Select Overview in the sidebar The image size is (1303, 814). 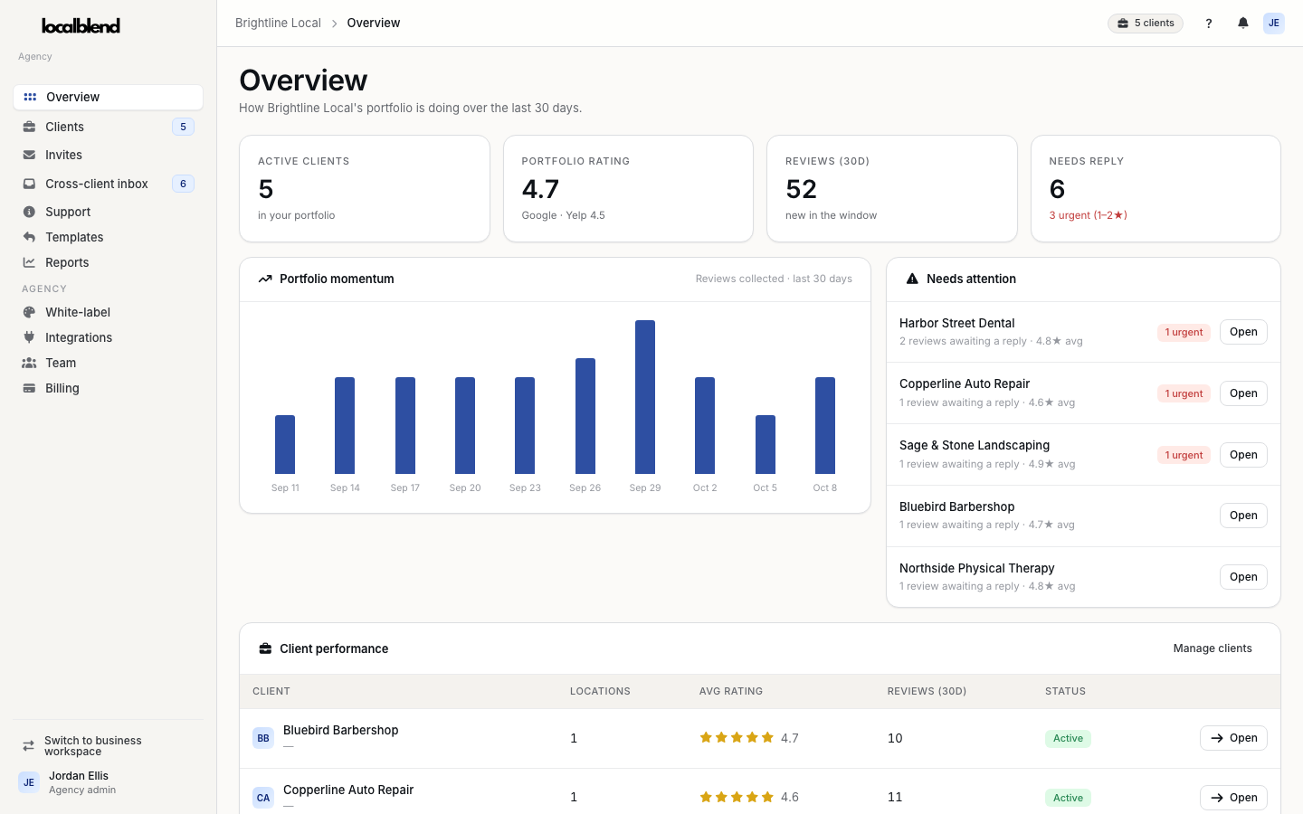click(x=108, y=97)
